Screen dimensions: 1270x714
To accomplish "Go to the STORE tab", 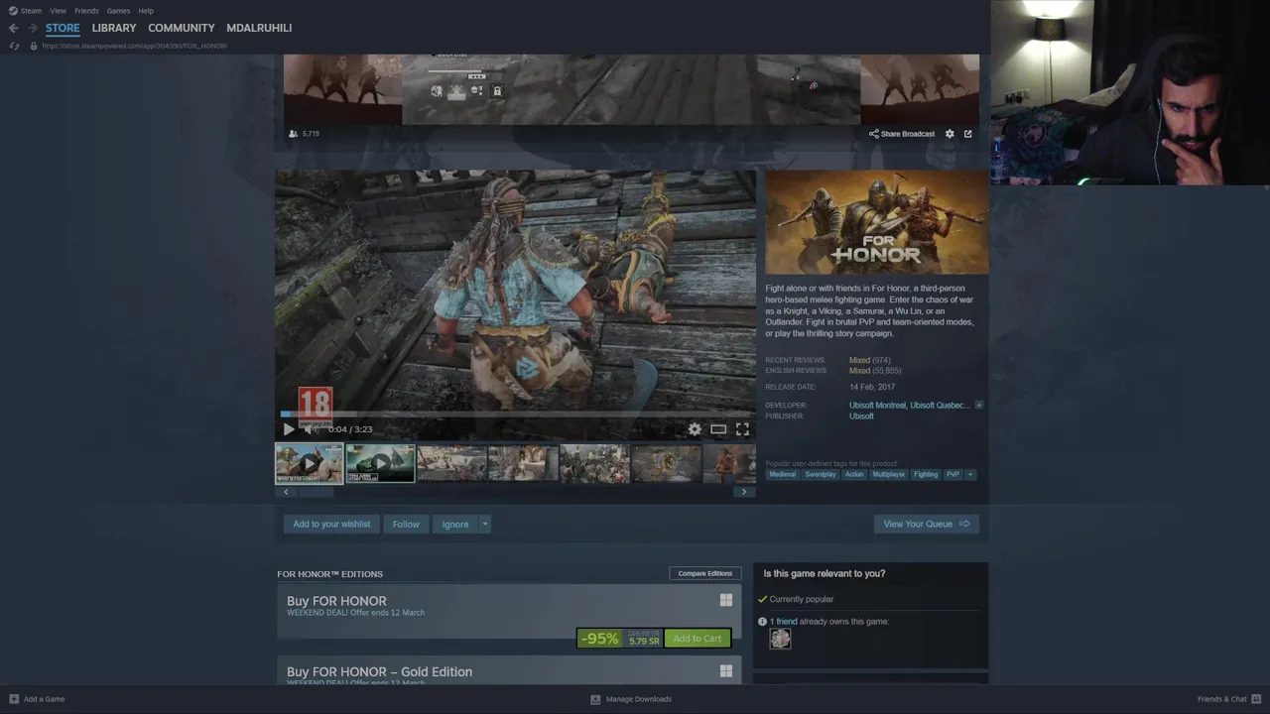I will click(63, 28).
